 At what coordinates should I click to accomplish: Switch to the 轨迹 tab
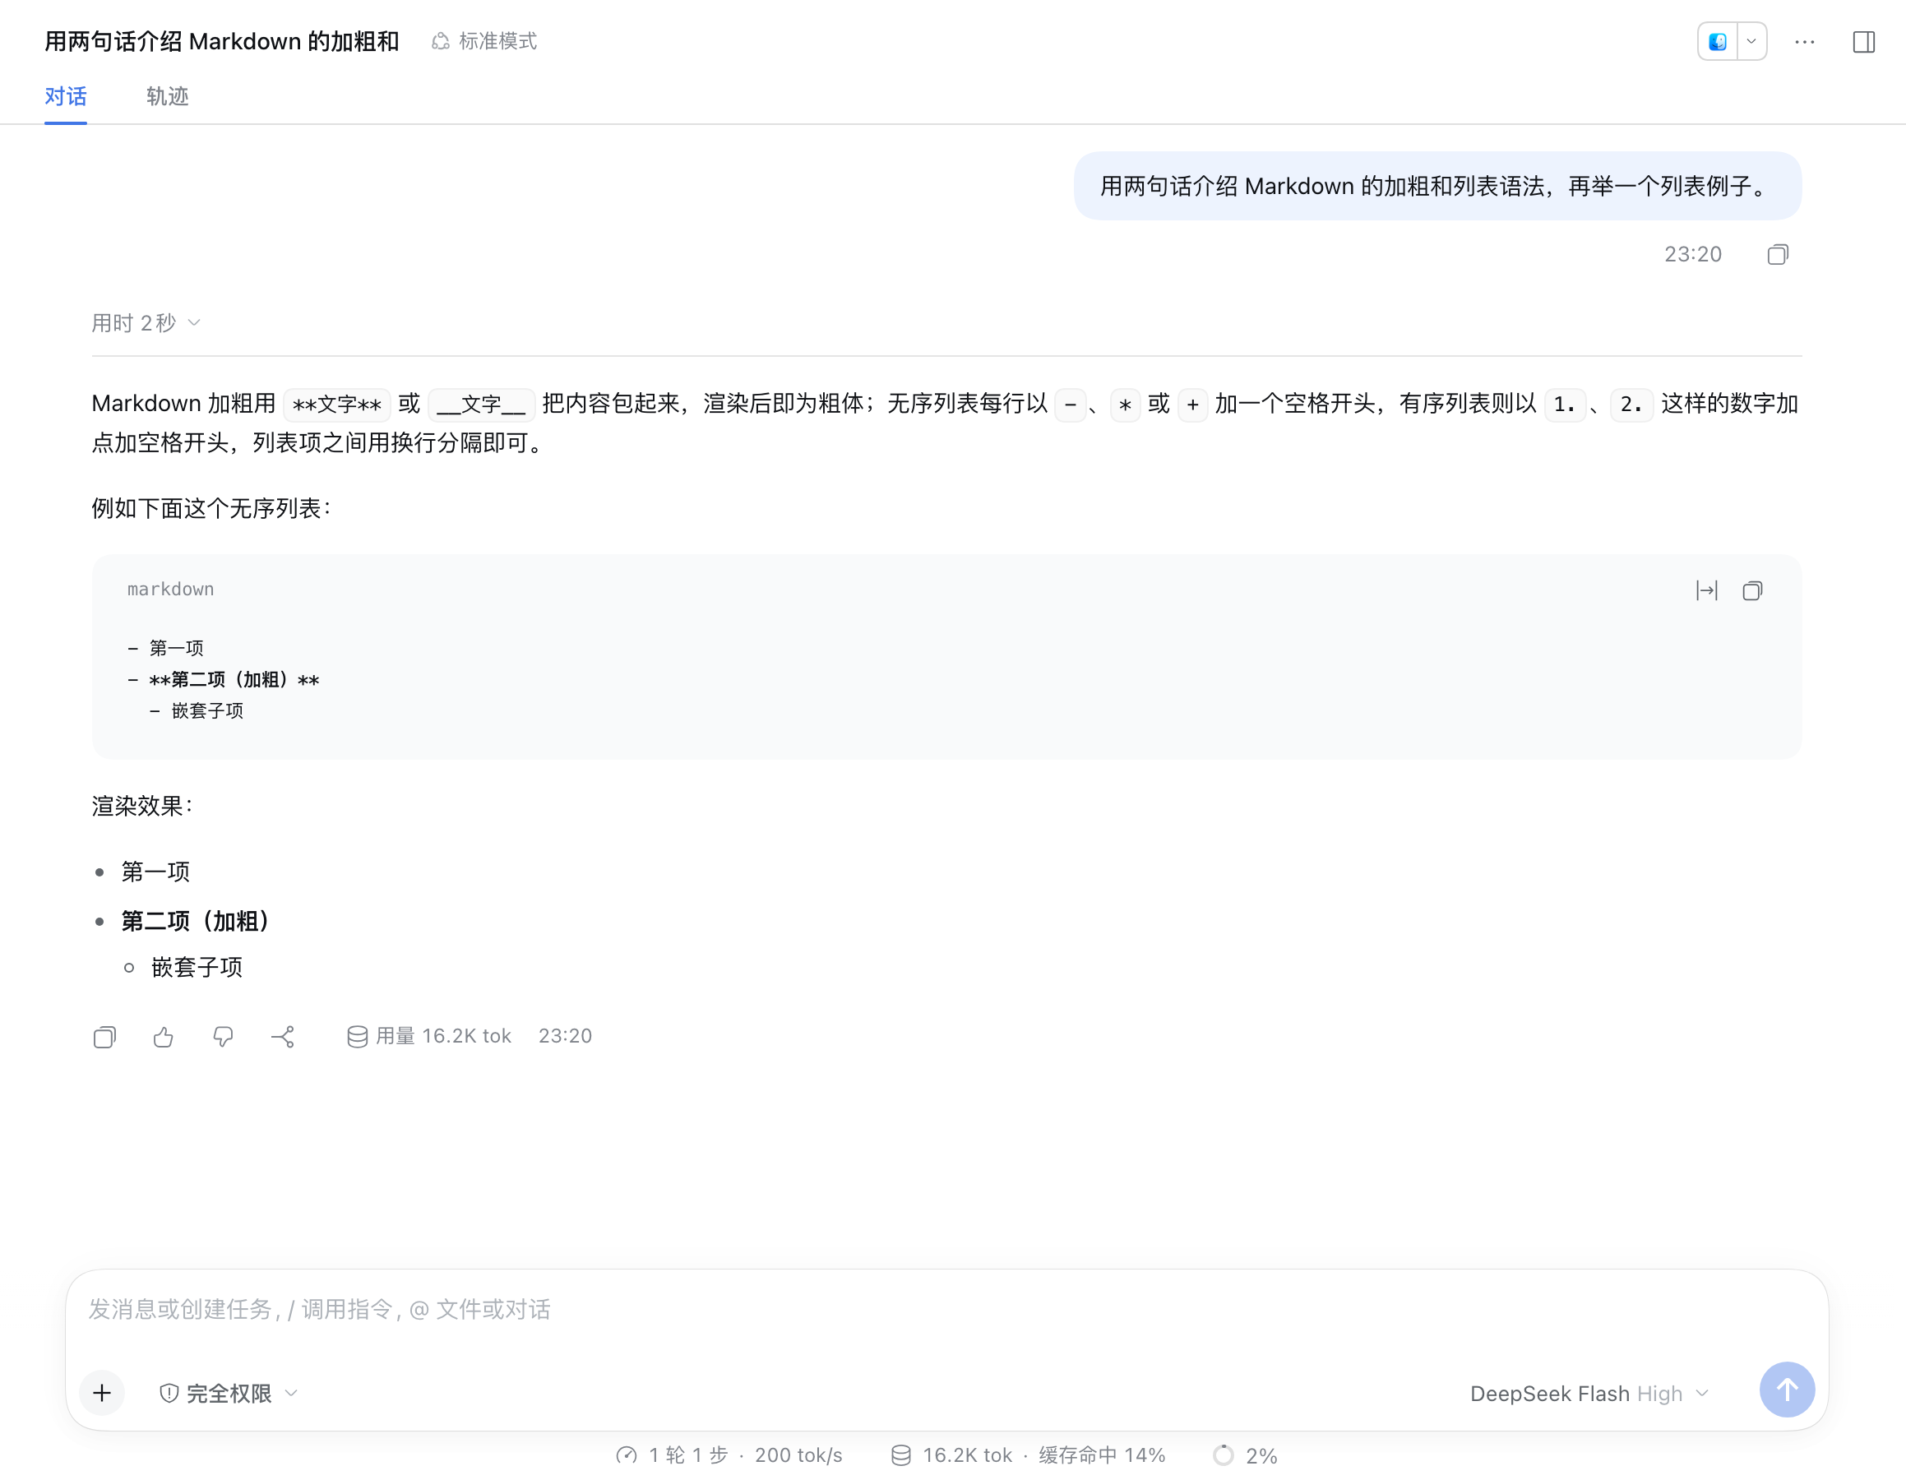pos(167,96)
